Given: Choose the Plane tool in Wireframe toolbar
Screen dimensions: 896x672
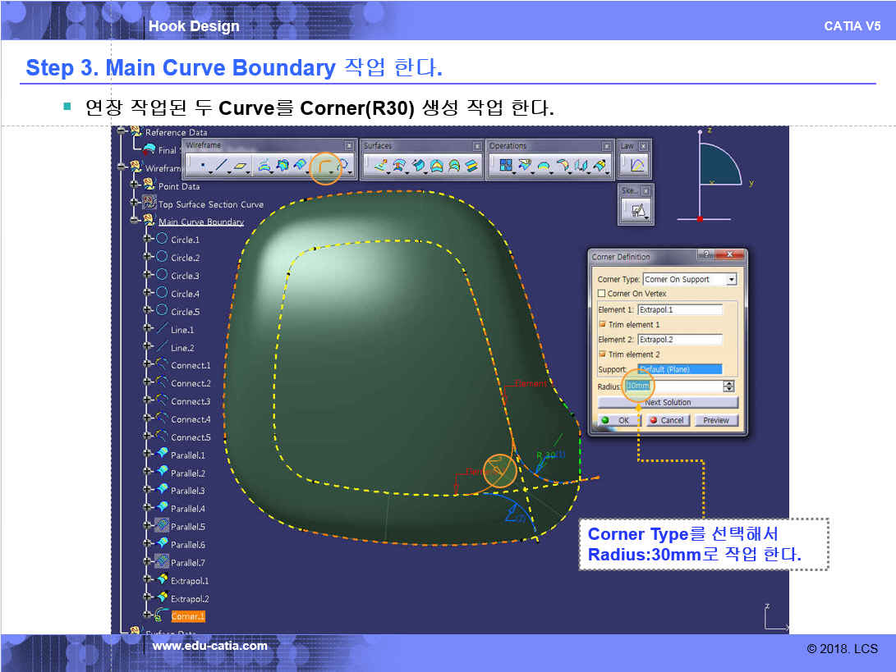Looking at the screenshot, I should point(241,167).
